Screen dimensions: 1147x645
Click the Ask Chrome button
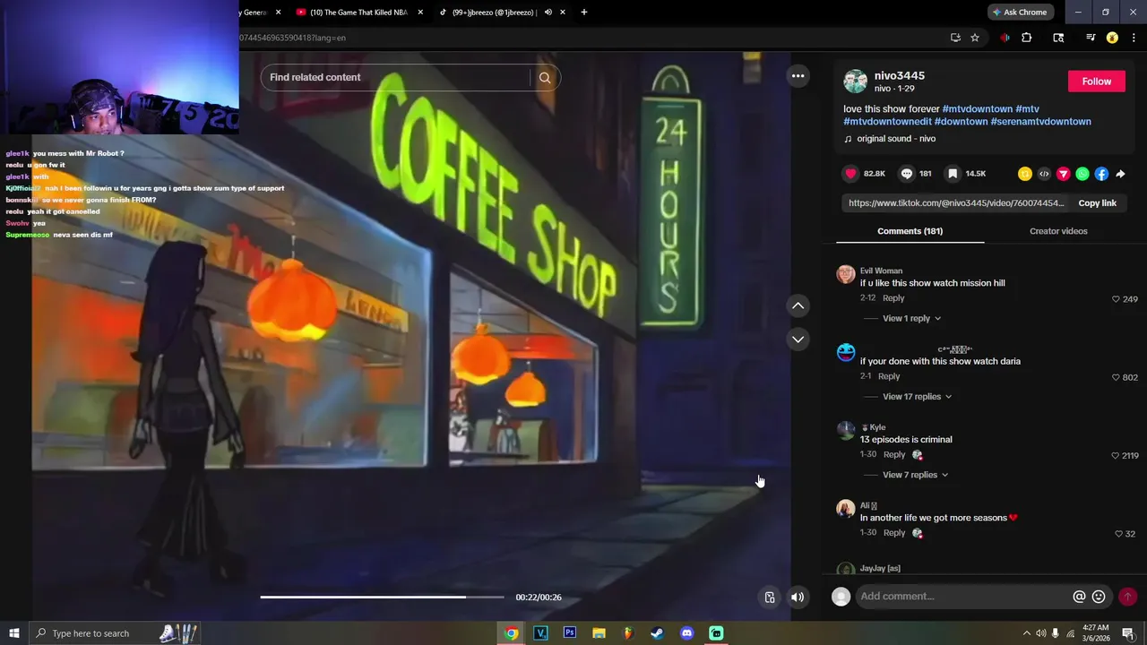tap(1021, 13)
